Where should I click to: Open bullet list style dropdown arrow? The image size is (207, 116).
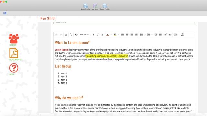[x=145, y=34]
